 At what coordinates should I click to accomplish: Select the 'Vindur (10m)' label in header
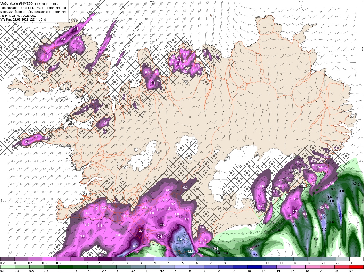point(49,3)
